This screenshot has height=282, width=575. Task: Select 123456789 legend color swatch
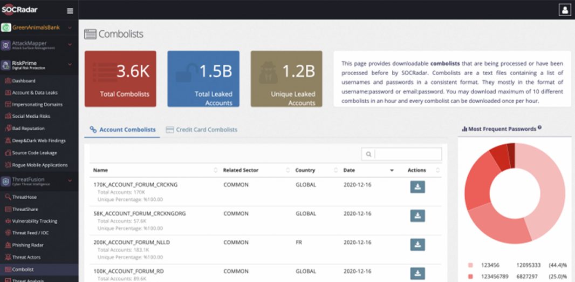pyautogui.click(x=470, y=276)
